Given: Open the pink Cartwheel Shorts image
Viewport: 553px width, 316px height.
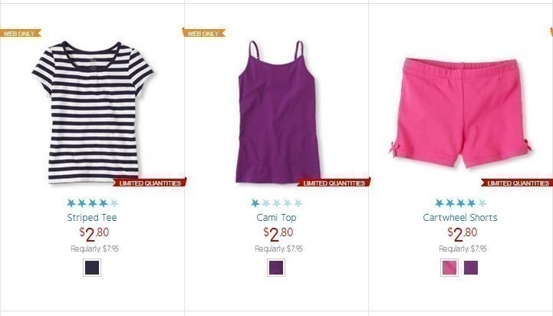Looking at the screenshot, I should (x=461, y=113).
